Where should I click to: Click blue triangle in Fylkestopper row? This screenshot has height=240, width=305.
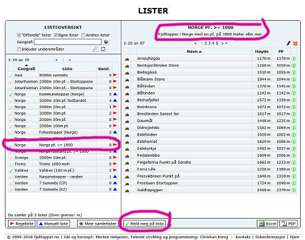[115, 133]
